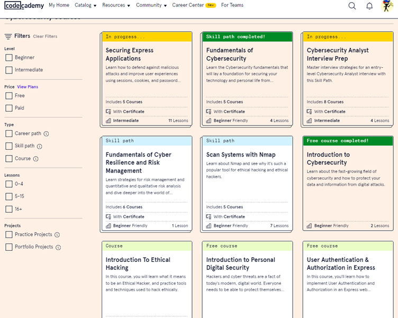This screenshot has height=318, width=398.
Task: Click level bars icon on Scan Systems with Nmap card
Action: 209,226
